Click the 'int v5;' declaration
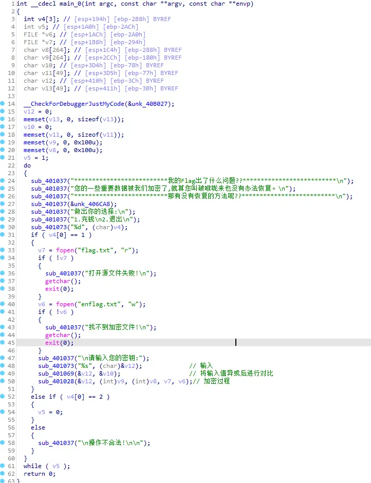Image resolution: width=371 pixels, height=483 pixels. coord(36,27)
